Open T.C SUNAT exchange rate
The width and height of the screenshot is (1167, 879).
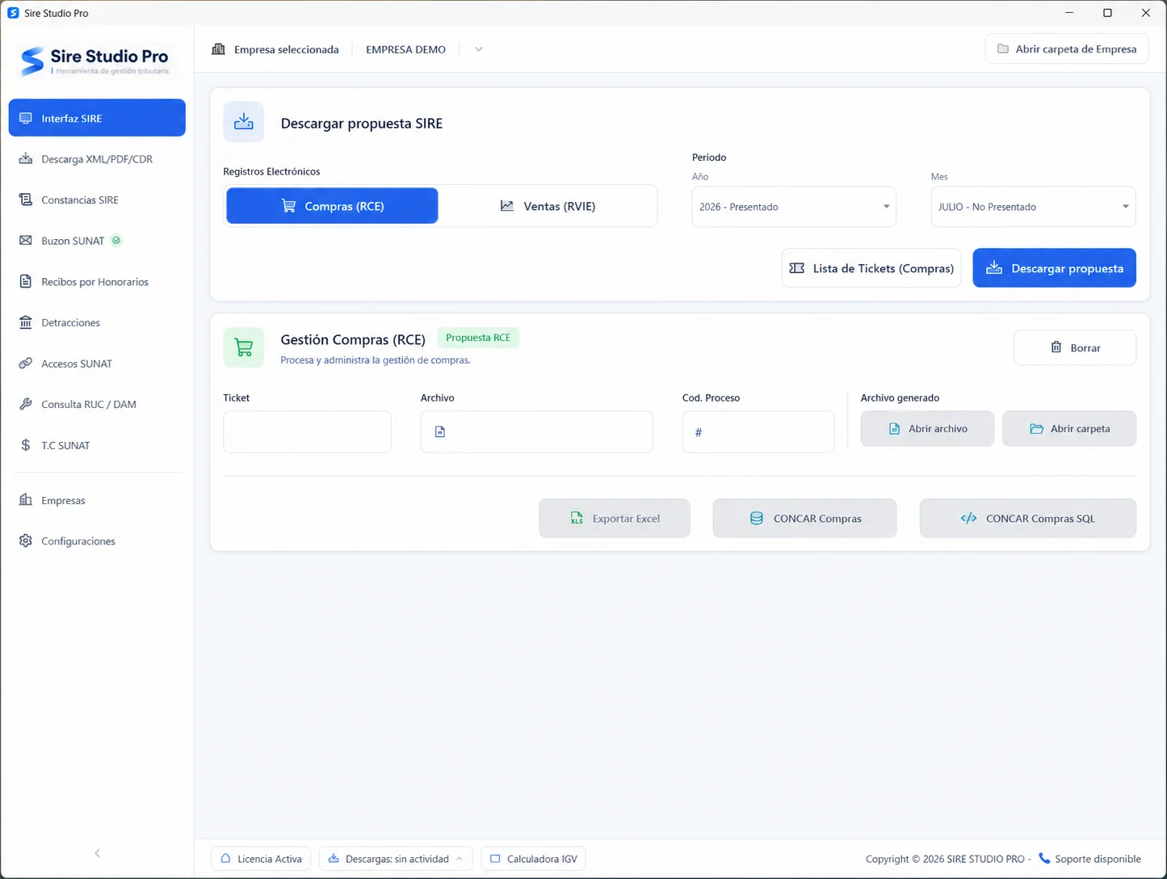(x=97, y=445)
